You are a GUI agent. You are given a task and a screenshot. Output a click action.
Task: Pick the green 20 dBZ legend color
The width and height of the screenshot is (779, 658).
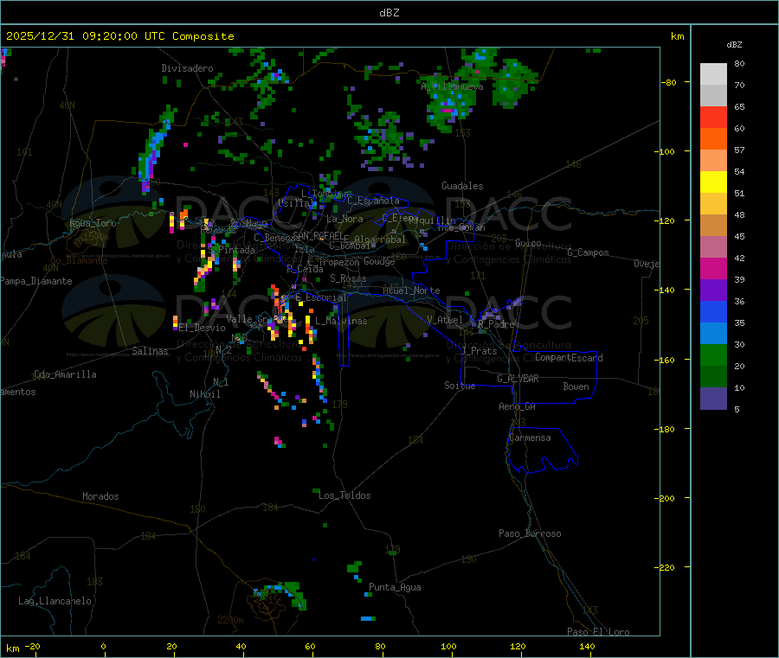pos(713,355)
